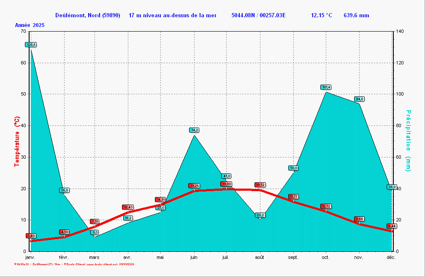Select the January temperature label 3,40
This screenshot has width=425, height=277.
click(x=31, y=236)
